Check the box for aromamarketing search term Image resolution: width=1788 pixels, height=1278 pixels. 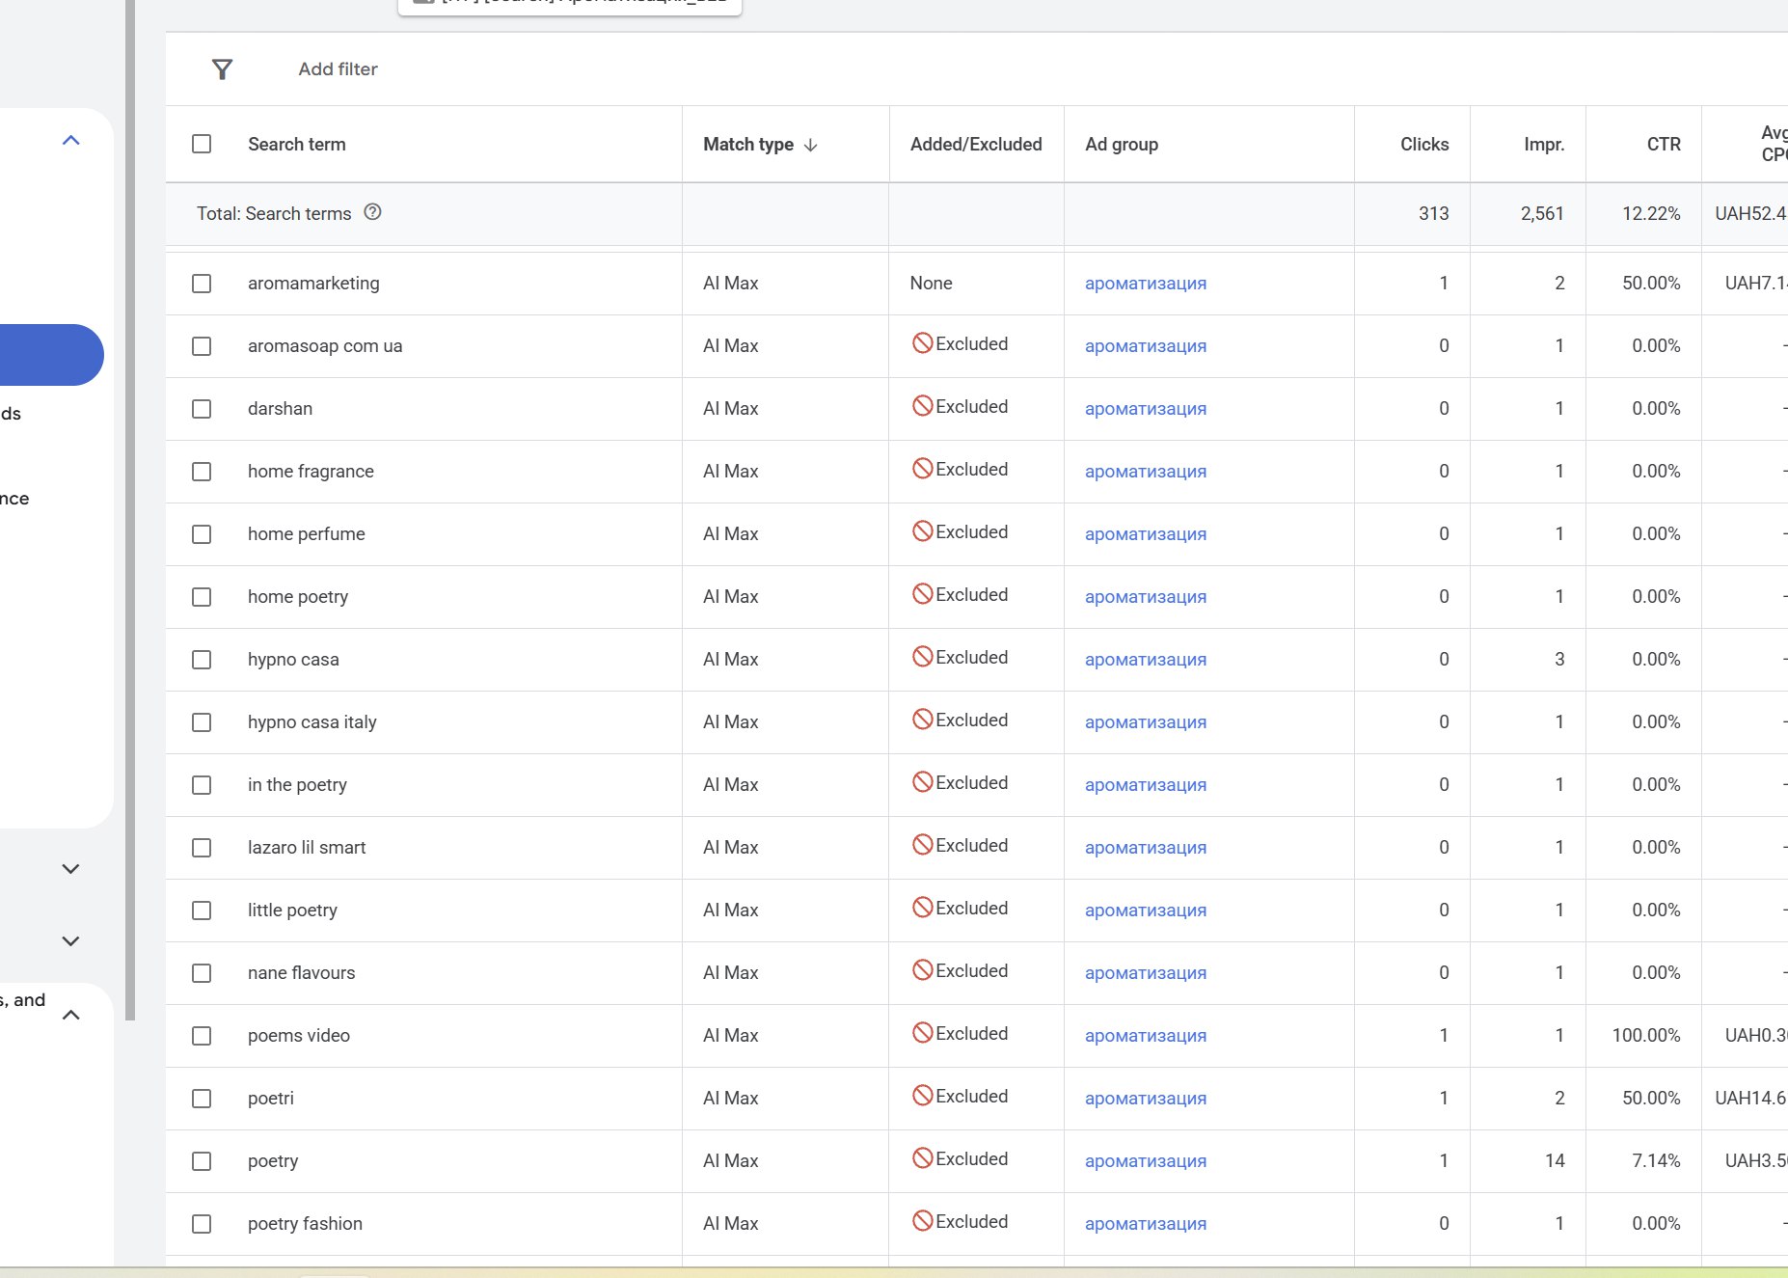[x=202, y=284]
